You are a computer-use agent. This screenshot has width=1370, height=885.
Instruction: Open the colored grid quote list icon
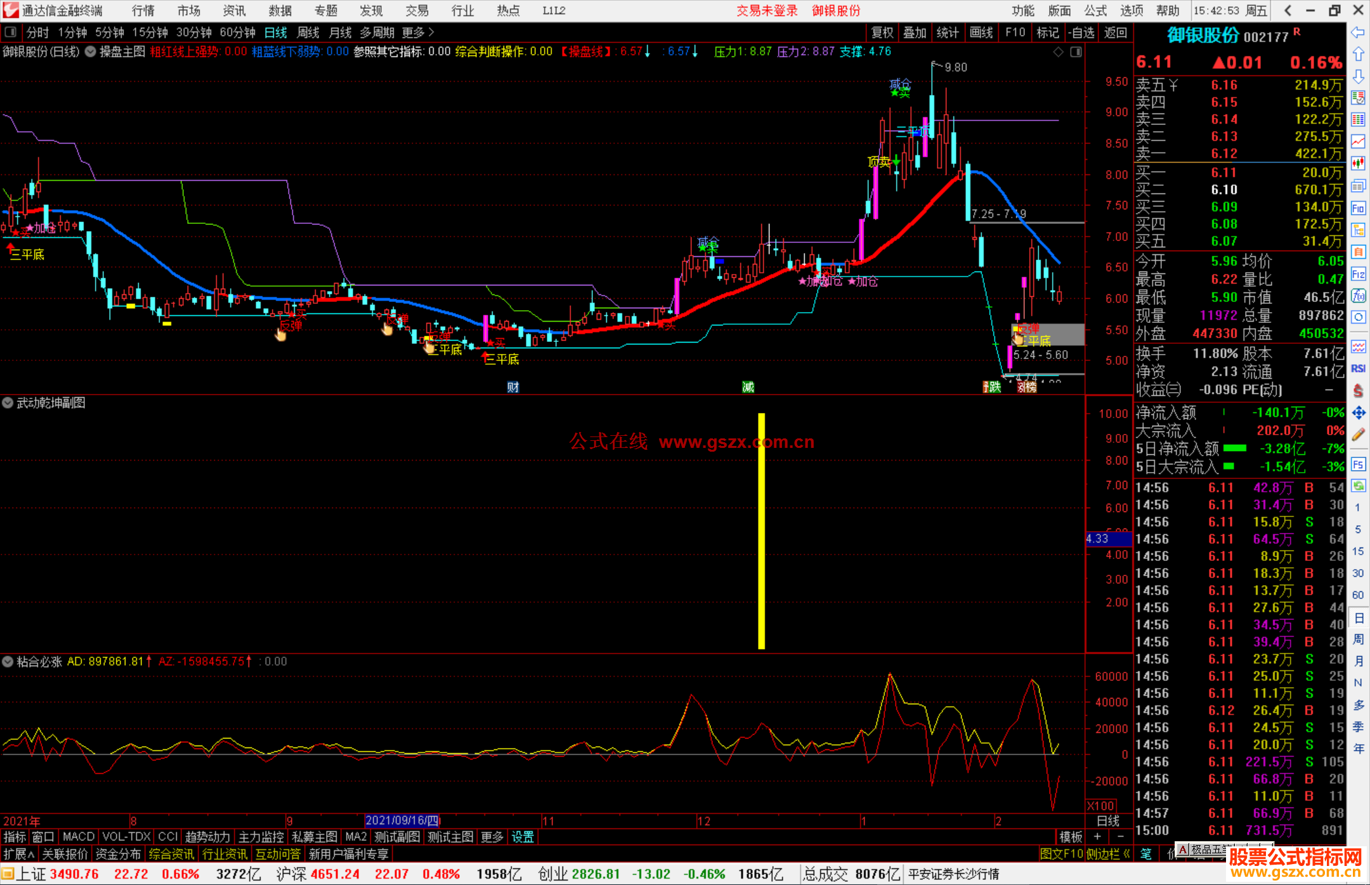(1358, 119)
